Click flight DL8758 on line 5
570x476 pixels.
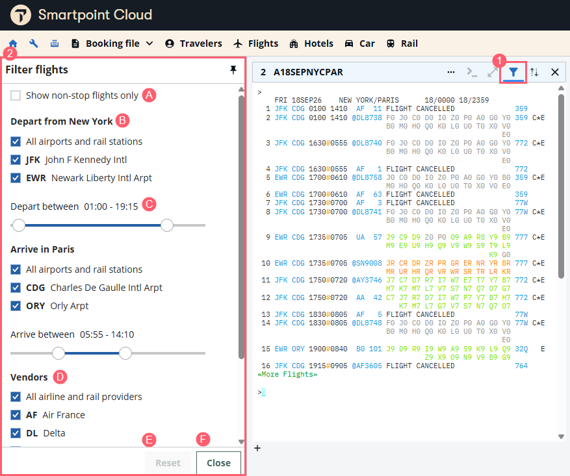point(367,177)
